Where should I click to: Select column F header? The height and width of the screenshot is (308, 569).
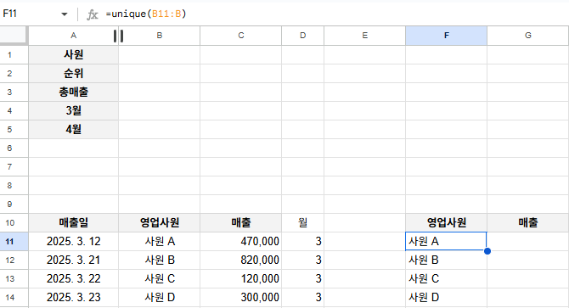coord(447,36)
